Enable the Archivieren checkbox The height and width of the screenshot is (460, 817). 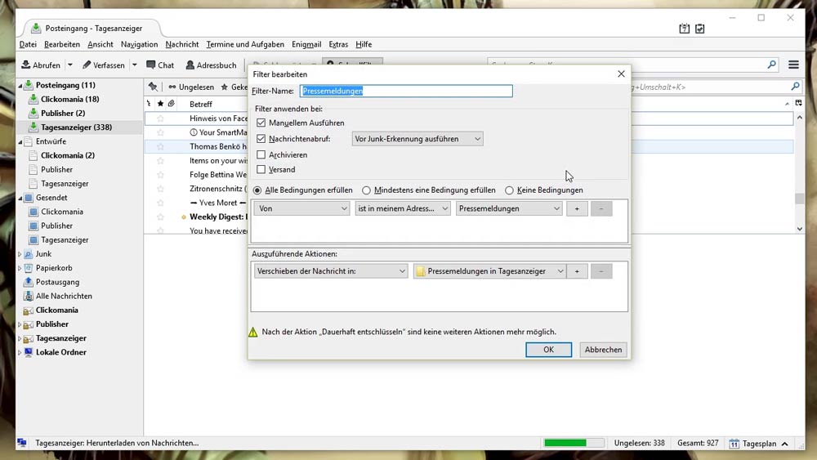pyautogui.click(x=261, y=154)
